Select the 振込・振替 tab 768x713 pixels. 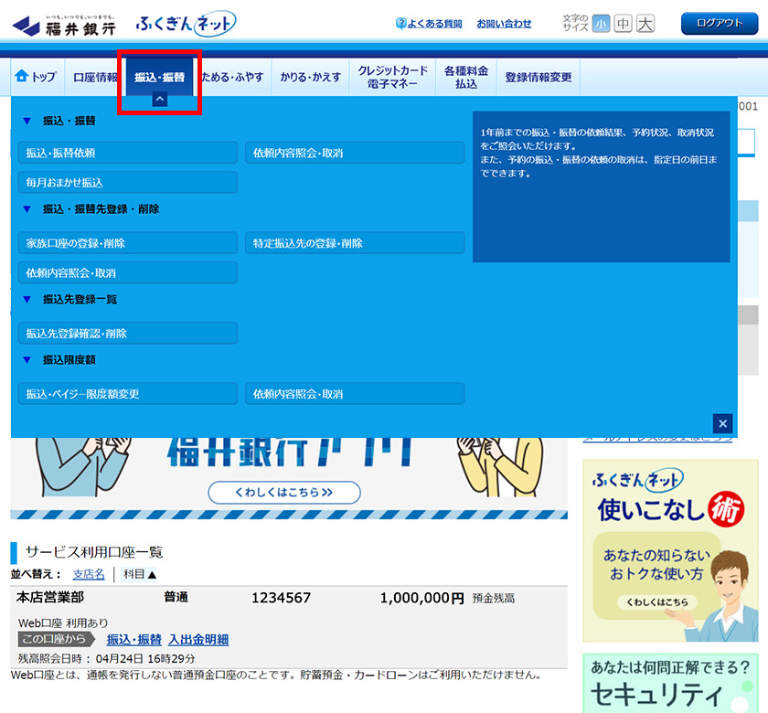(x=160, y=77)
